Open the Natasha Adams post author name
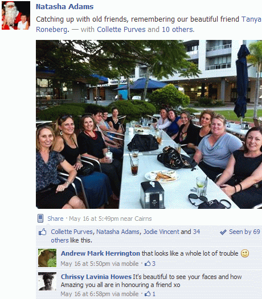The height and width of the screenshot is (299, 262). point(65,7)
